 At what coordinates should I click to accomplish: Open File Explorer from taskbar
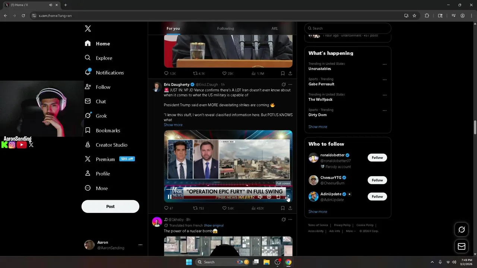266,262
